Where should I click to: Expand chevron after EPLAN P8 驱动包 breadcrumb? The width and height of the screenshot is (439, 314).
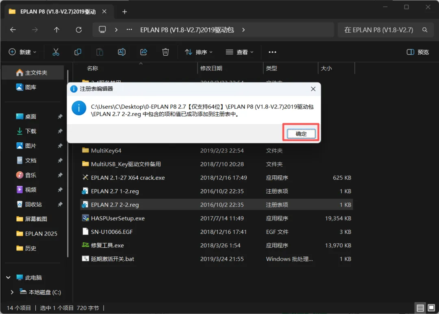pyautogui.click(x=243, y=30)
